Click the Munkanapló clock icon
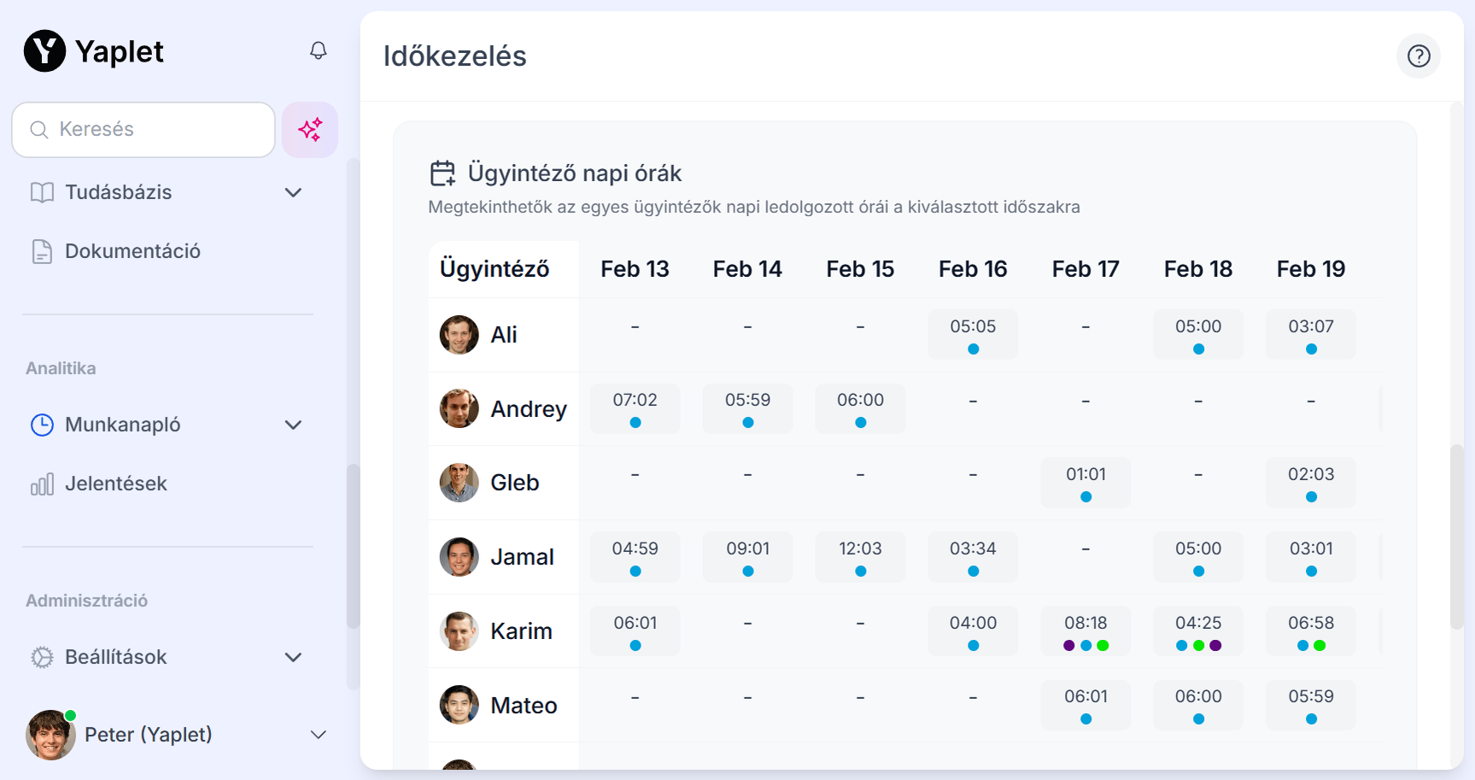 pos(42,425)
